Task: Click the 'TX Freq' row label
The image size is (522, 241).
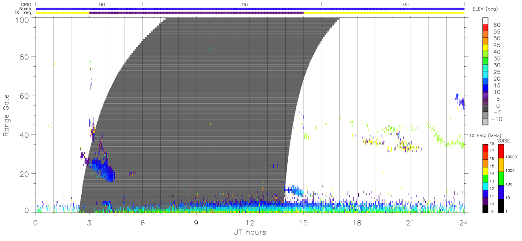Action: click(23, 12)
